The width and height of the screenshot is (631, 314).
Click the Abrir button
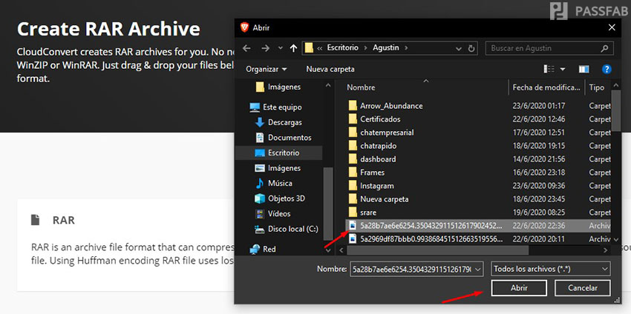[519, 288]
